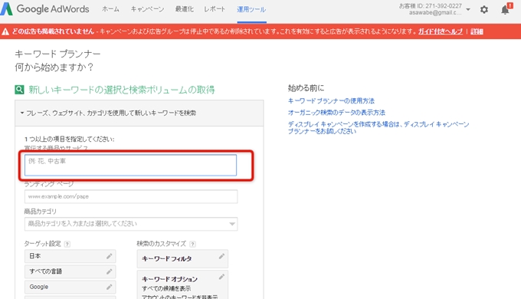Open オーガニック検索のデータの表示方法 link
The width and height of the screenshot is (521, 299).
coord(336,113)
